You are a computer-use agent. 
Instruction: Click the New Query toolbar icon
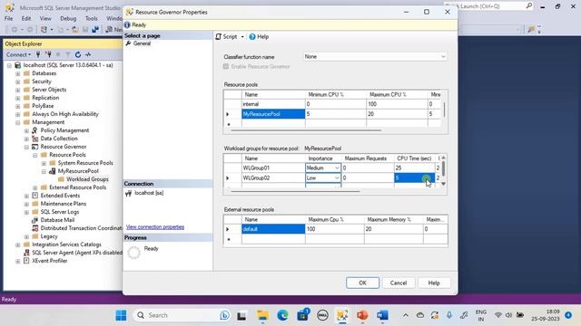pos(113,30)
